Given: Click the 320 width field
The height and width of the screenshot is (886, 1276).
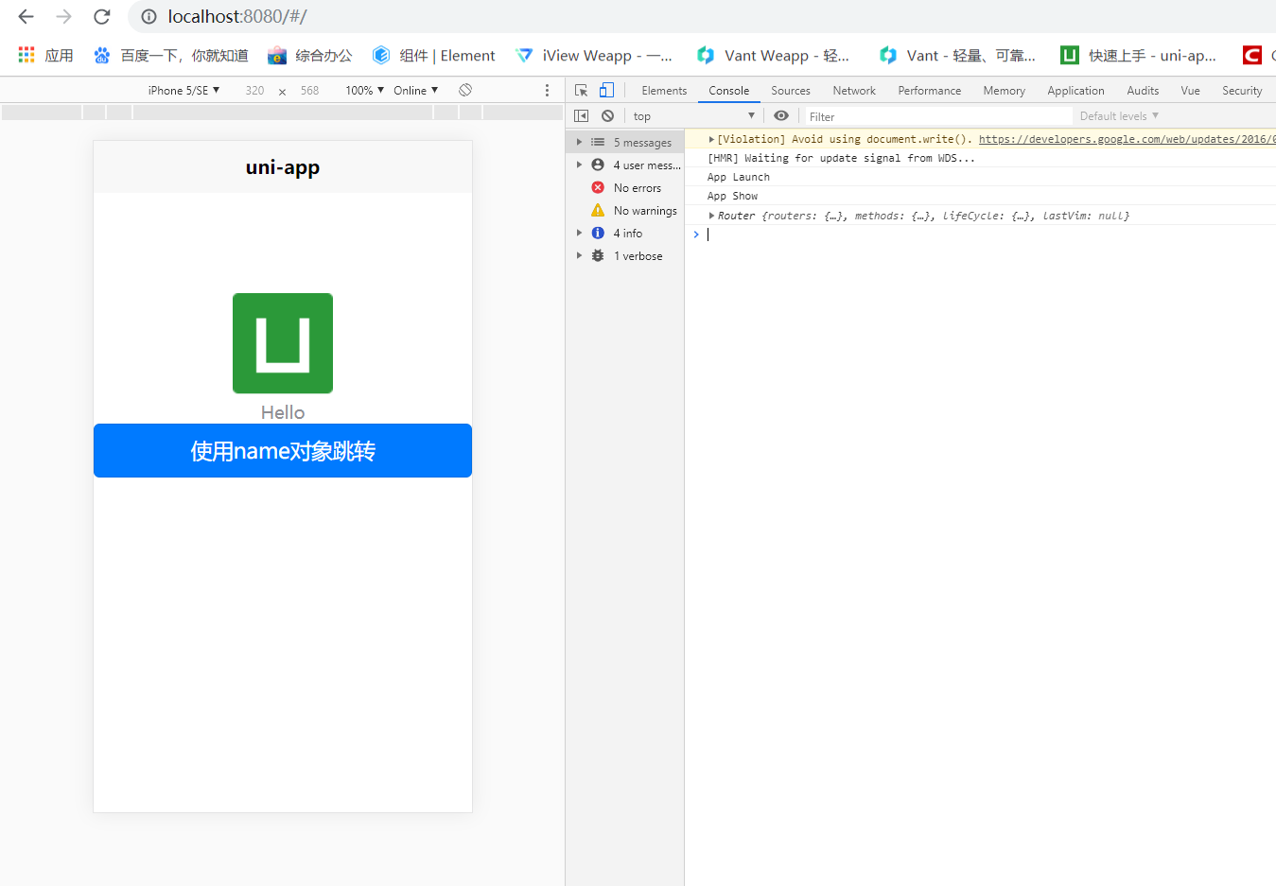Looking at the screenshot, I should click(x=254, y=91).
